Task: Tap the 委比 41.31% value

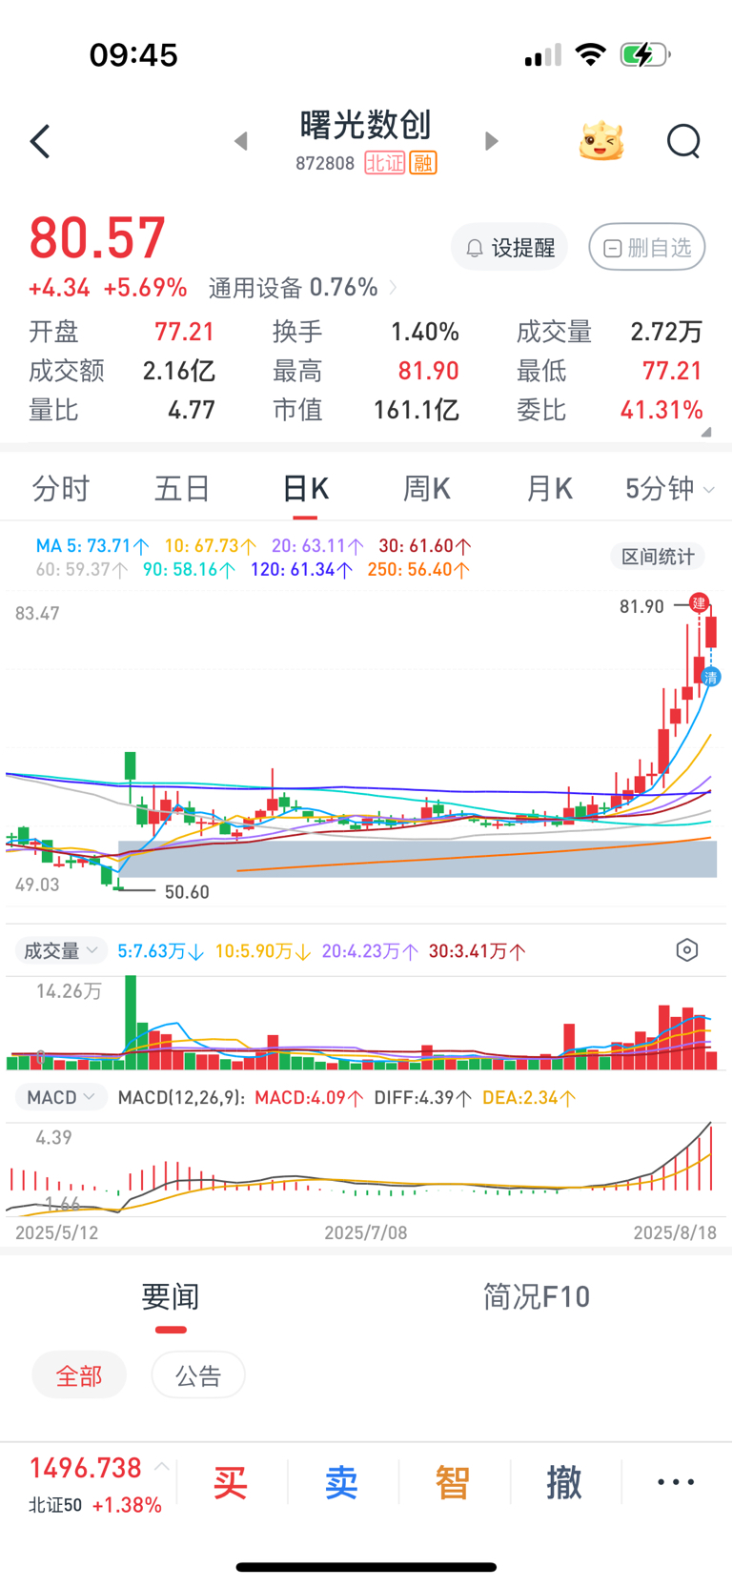Action: coord(662,410)
